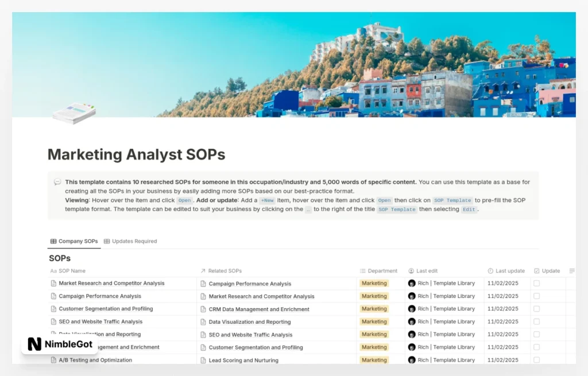Click the Last update column header
The width and height of the screenshot is (588, 376).
[x=506, y=270]
